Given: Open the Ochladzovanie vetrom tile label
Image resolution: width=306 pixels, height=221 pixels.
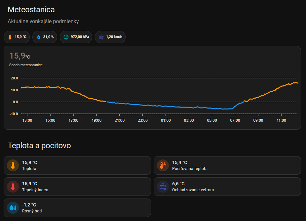Looking at the screenshot, I should (x=193, y=190).
